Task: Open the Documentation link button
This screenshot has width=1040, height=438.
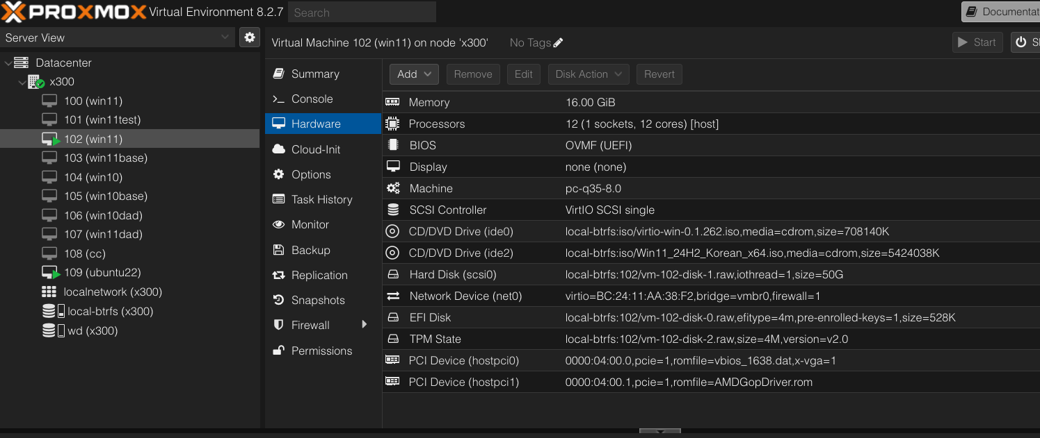Action: tap(1002, 12)
